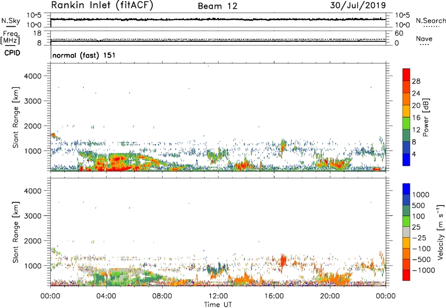Click the 'Velocity [m s⁻¹]' color bar title
The image size is (446, 308).
[x=440, y=232]
